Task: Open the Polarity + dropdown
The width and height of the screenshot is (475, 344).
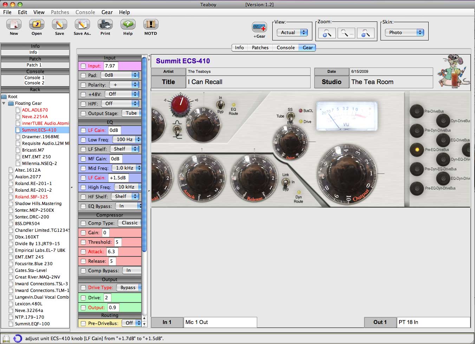Action: click(x=124, y=84)
